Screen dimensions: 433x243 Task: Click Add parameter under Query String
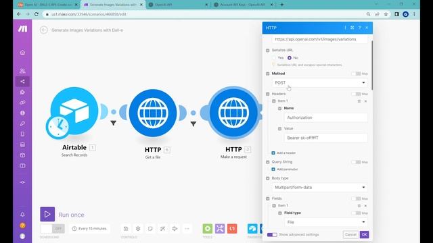(x=284, y=169)
